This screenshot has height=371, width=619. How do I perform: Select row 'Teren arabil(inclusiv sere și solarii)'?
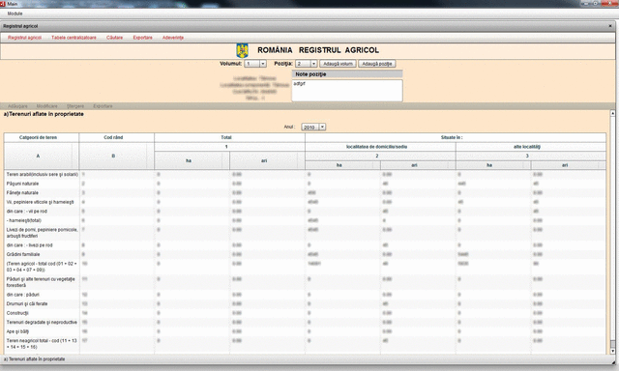305,174
